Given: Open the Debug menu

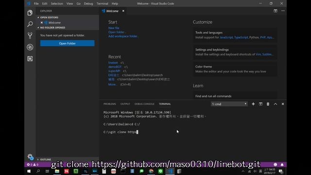Looking at the screenshot, I should coord(88,3).
